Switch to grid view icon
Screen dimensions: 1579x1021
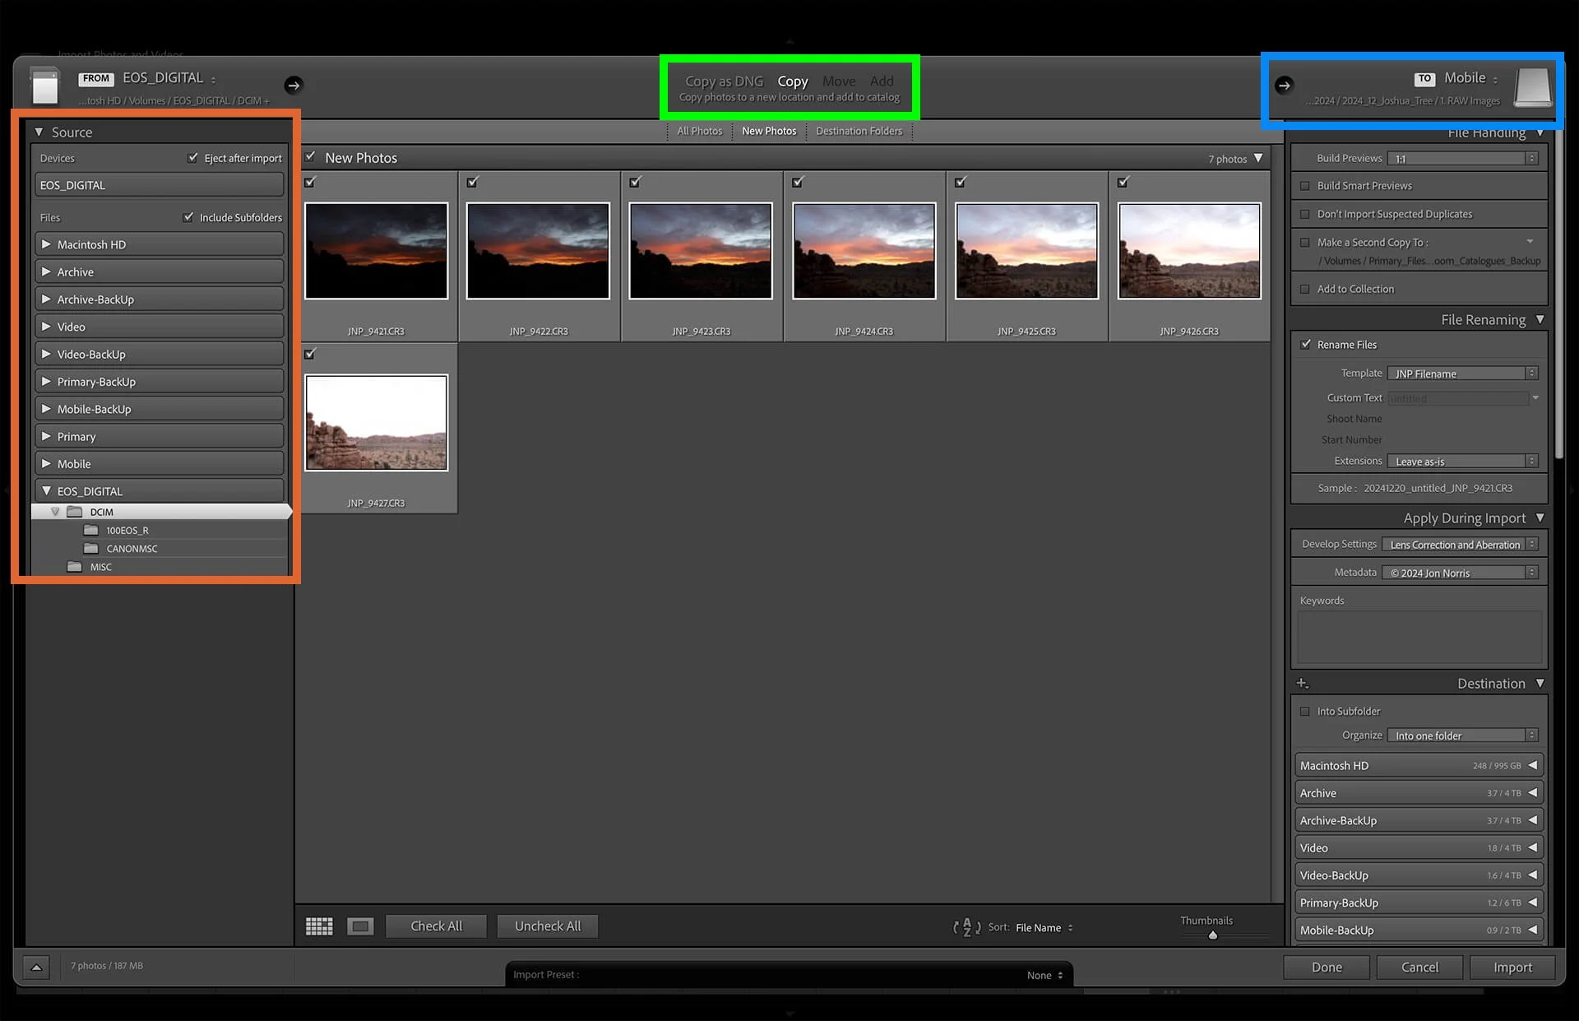(x=319, y=926)
